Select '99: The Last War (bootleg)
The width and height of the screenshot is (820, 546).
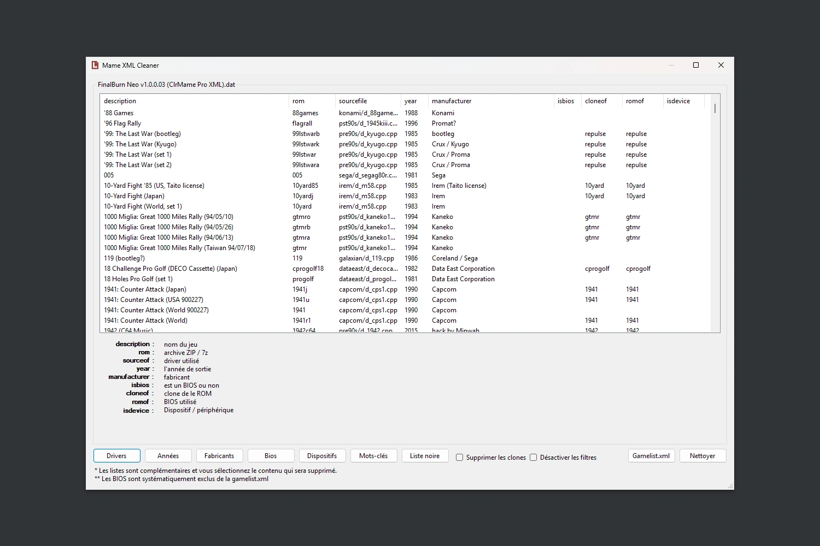coord(406,134)
